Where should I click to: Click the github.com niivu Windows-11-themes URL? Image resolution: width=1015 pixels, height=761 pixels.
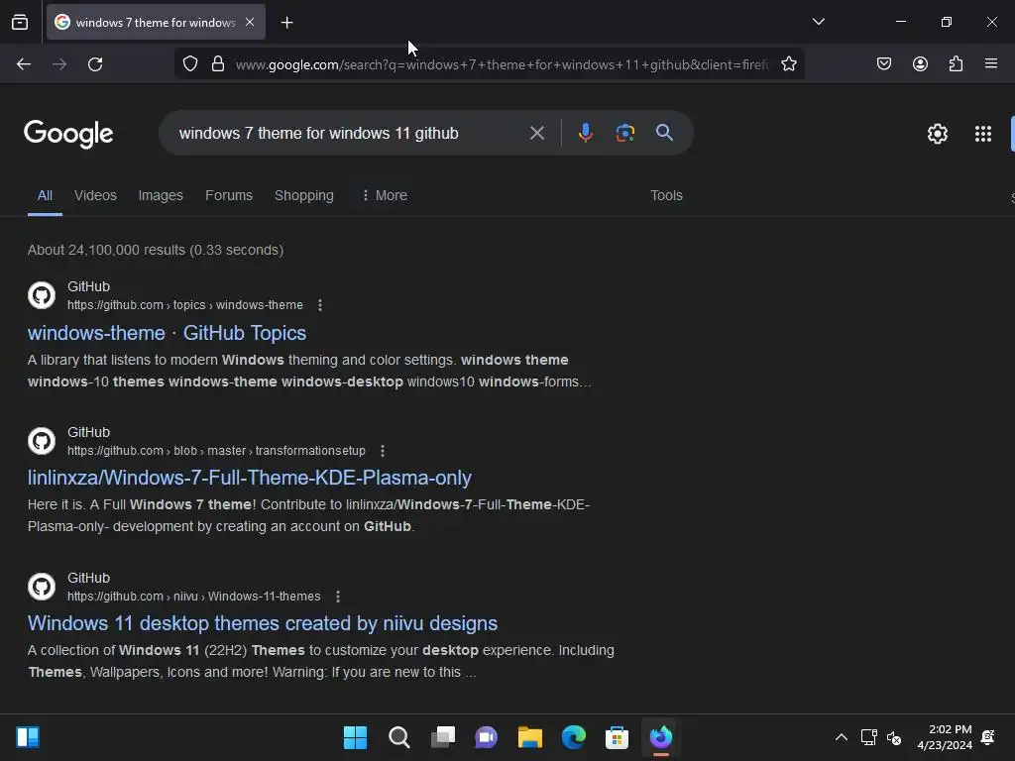pos(193,596)
